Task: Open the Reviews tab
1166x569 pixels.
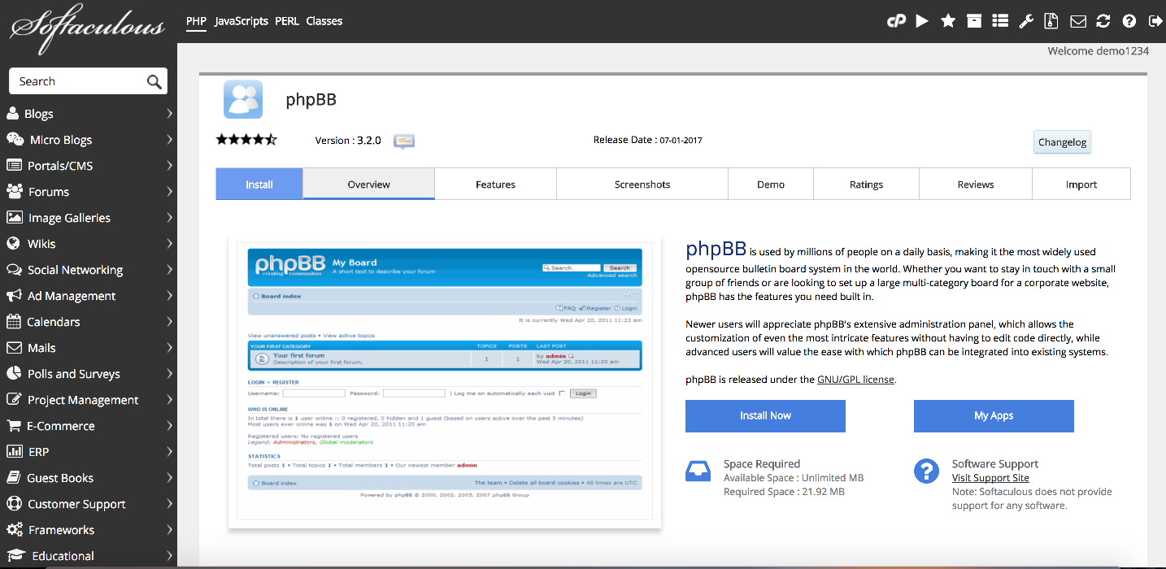Action: (976, 184)
